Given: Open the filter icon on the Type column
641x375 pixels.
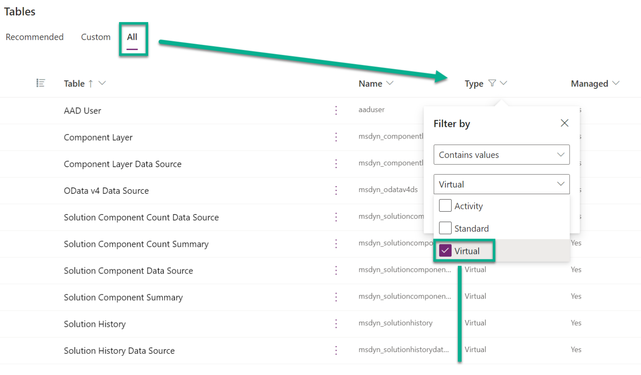Looking at the screenshot, I should click(492, 83).
